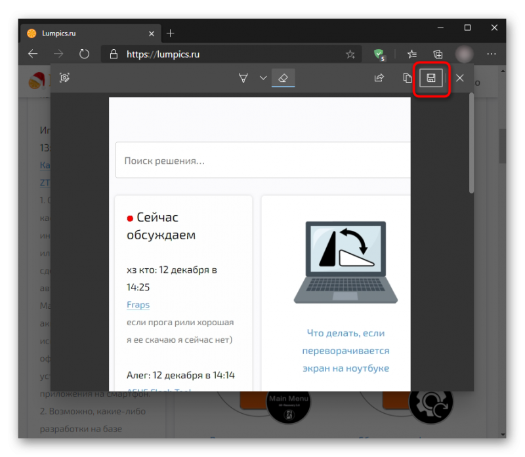Screen dimensions: 525x457
Task: Open the Collections icon
Action: (438, 54)
